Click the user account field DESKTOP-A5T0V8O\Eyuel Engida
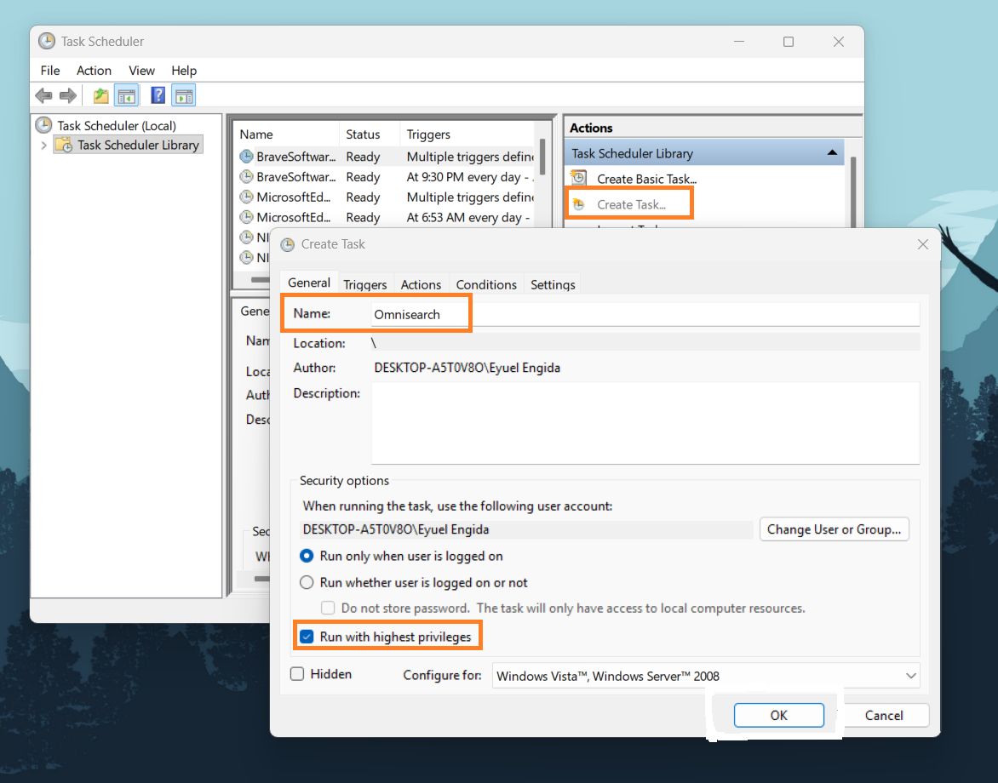The image size is (998, 783). coord(525,529)
